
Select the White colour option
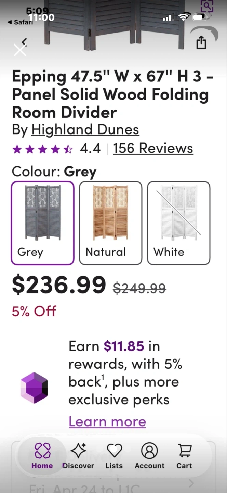point(178,223)
